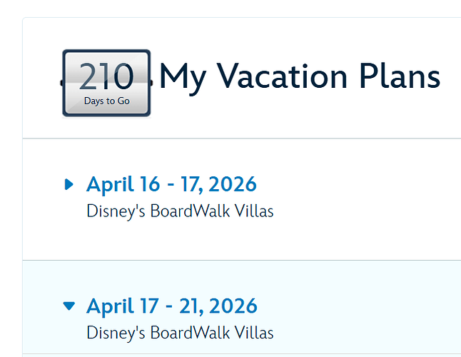Open the April 16 - 17, 2026 date link
The image size is (461, 357).
[171, 184]
